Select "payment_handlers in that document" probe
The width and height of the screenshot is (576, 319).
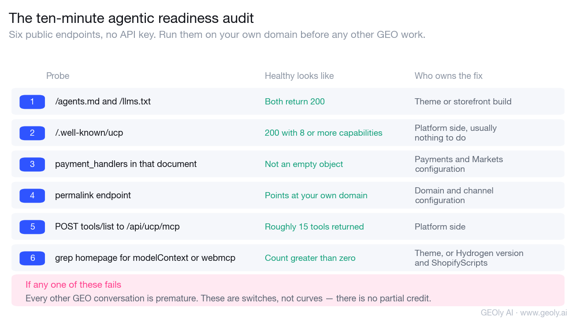126,164
